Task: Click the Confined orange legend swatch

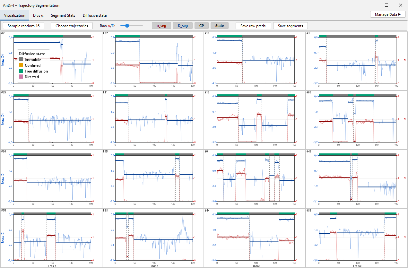Action: tap(21, 65)
